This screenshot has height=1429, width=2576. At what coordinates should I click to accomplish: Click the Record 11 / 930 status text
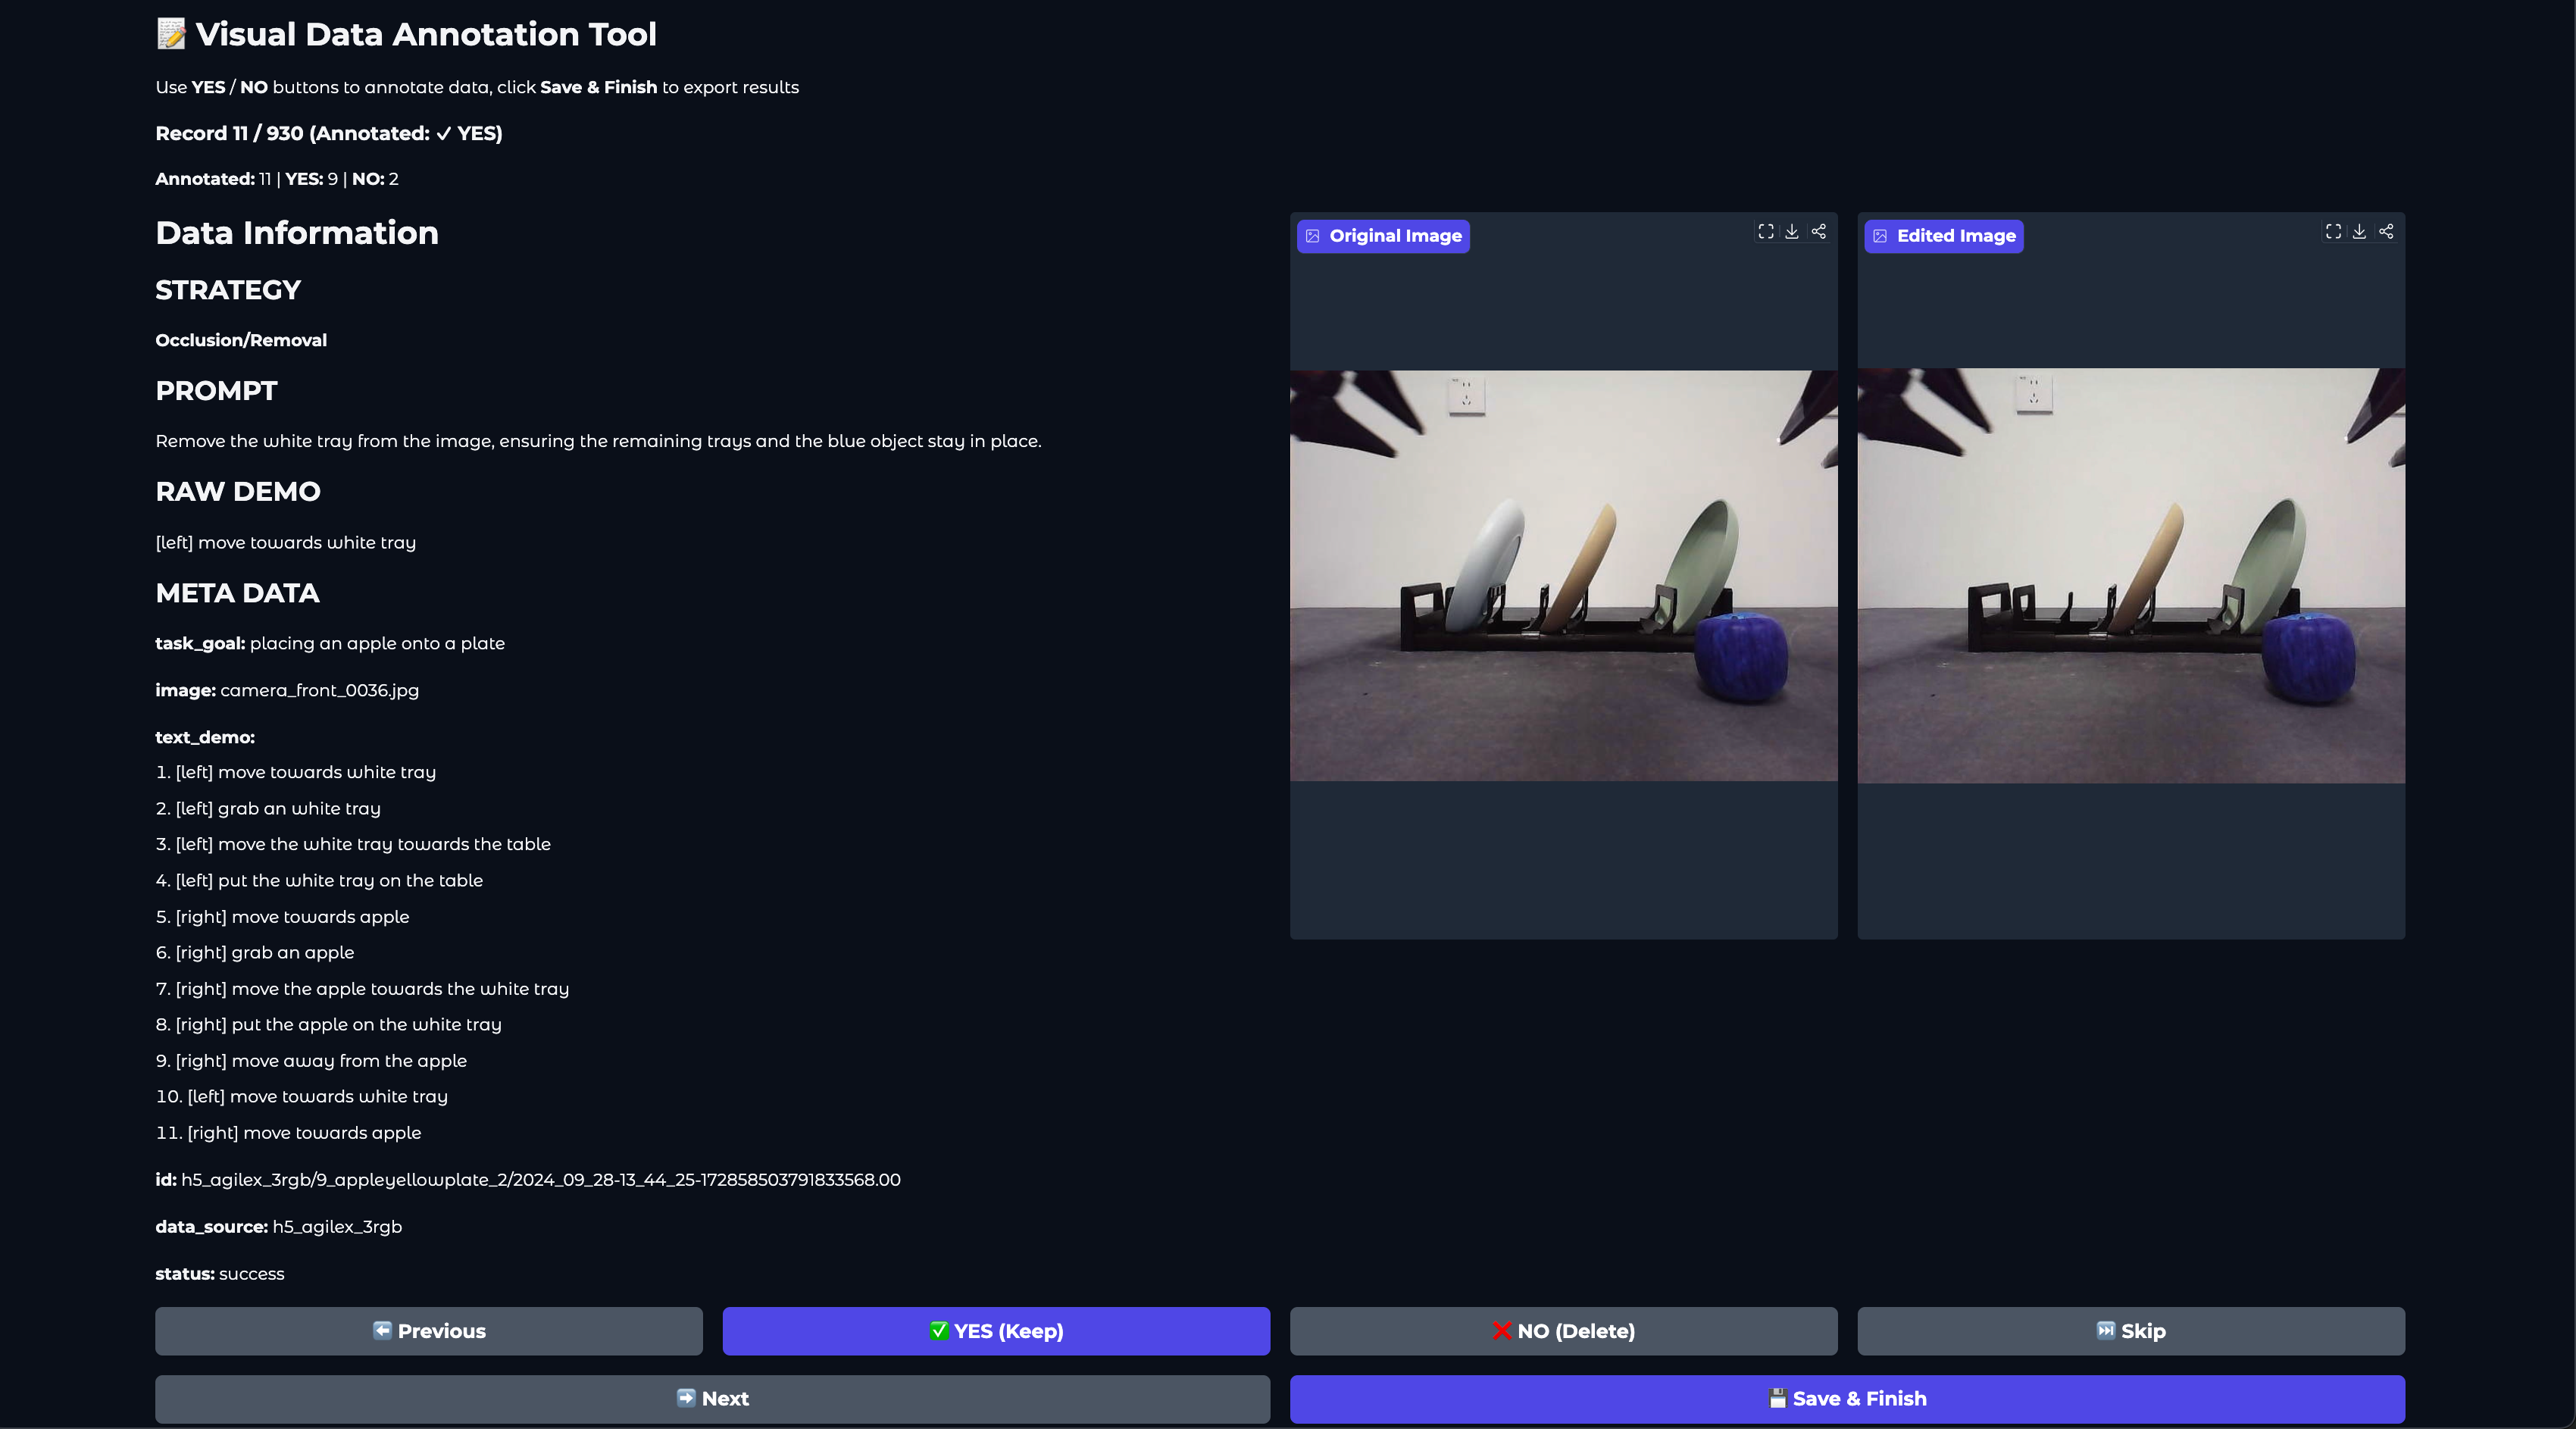point(328,133)
